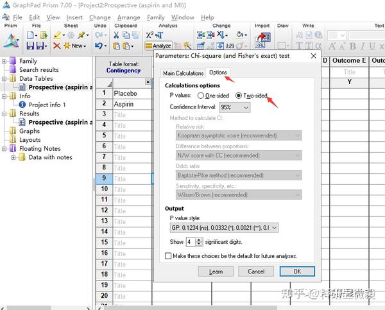Select the Layouts folder in navigator
The height and width of the screenshot is (310, 385).
[x=30, y=140]
